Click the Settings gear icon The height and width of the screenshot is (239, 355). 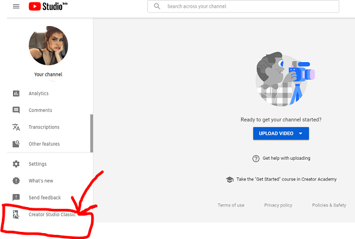tap(16, 164)
